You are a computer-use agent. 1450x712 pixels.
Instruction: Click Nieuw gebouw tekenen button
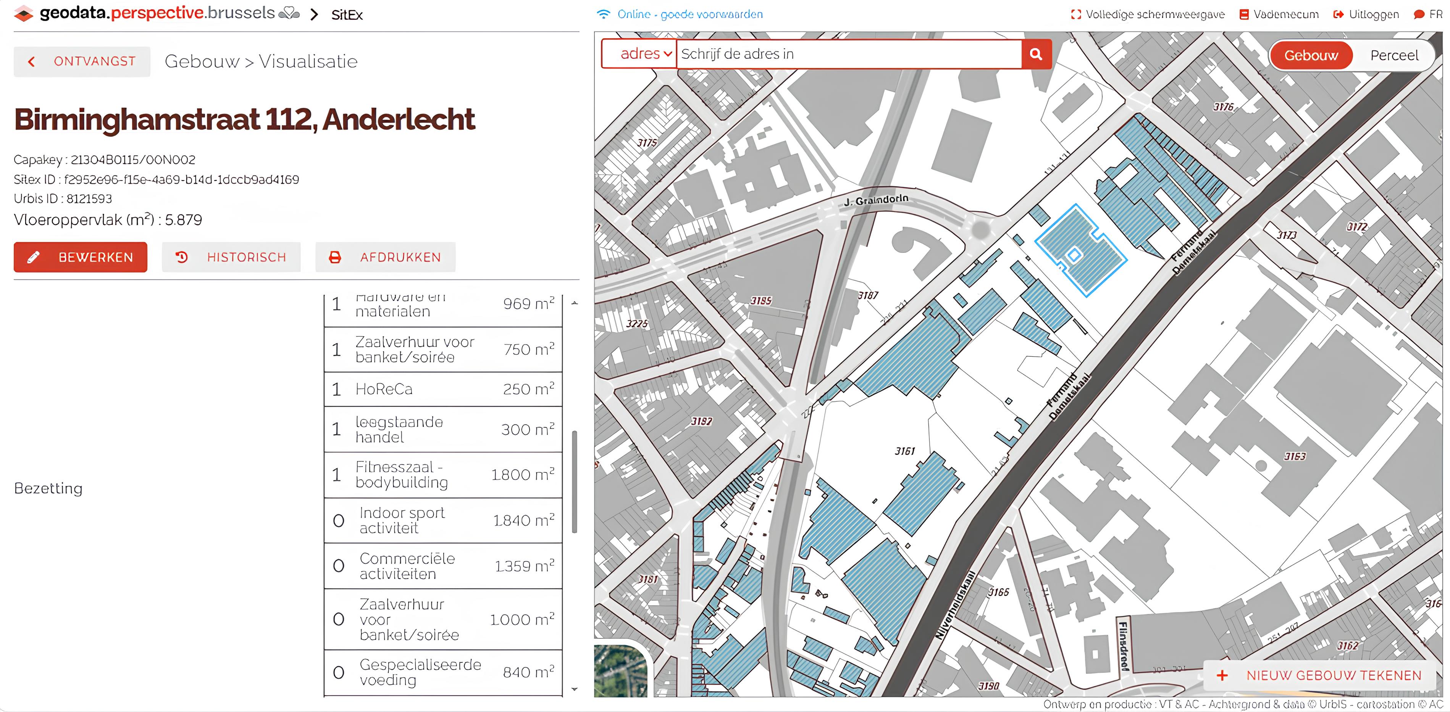click(1321, 675)
